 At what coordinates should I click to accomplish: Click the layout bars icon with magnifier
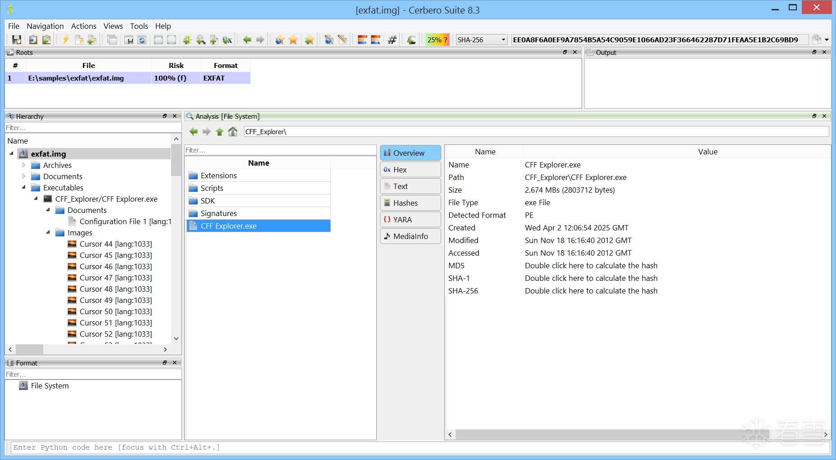click(x=375, y=40)
